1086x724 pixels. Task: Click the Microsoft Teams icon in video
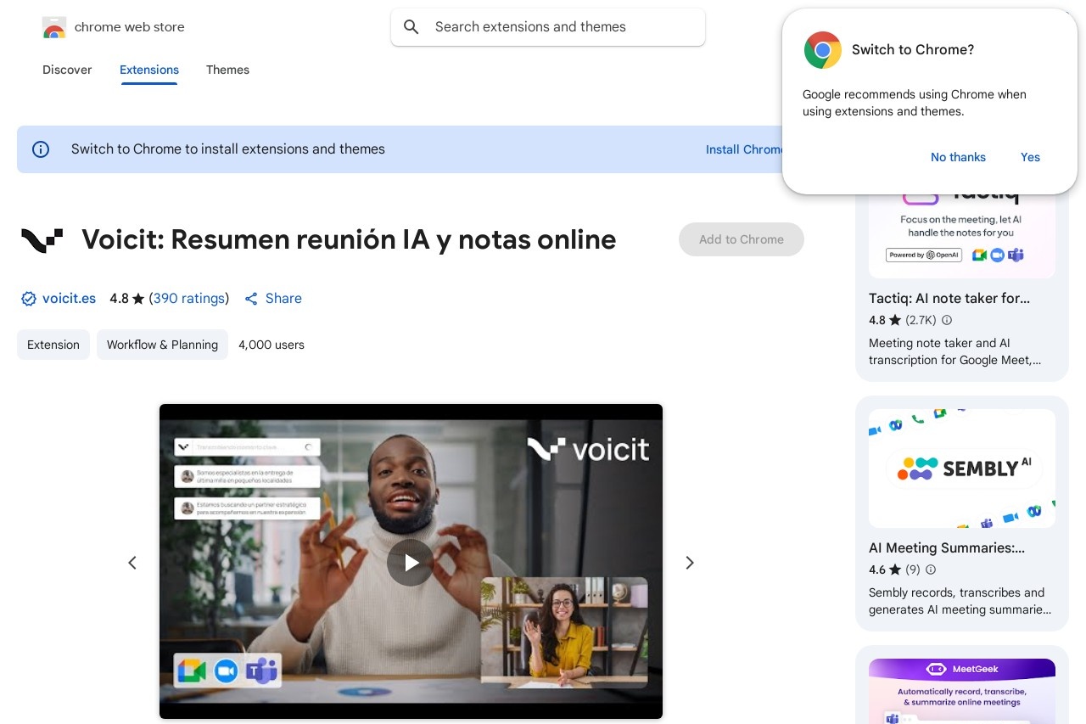tap(261, 671)
